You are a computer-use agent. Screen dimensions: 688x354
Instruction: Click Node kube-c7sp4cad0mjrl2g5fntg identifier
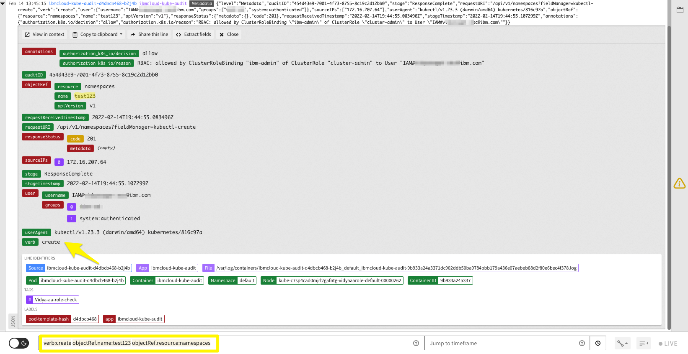tap(332, 280)
